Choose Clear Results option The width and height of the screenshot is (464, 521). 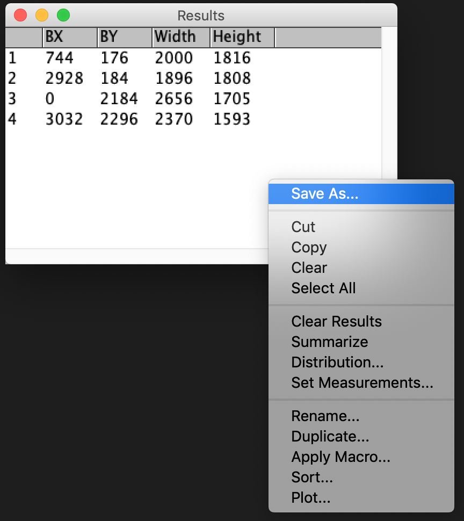[336, 322]
